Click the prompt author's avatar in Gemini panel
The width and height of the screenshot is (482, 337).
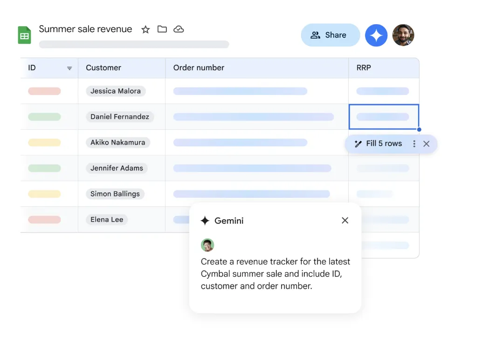pyautogui.click(x=207, y=245)
